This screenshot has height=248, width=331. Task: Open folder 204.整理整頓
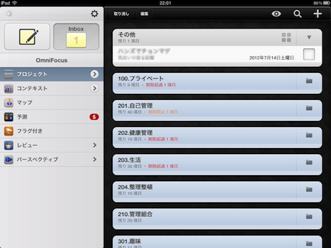(x=217, y=192)
